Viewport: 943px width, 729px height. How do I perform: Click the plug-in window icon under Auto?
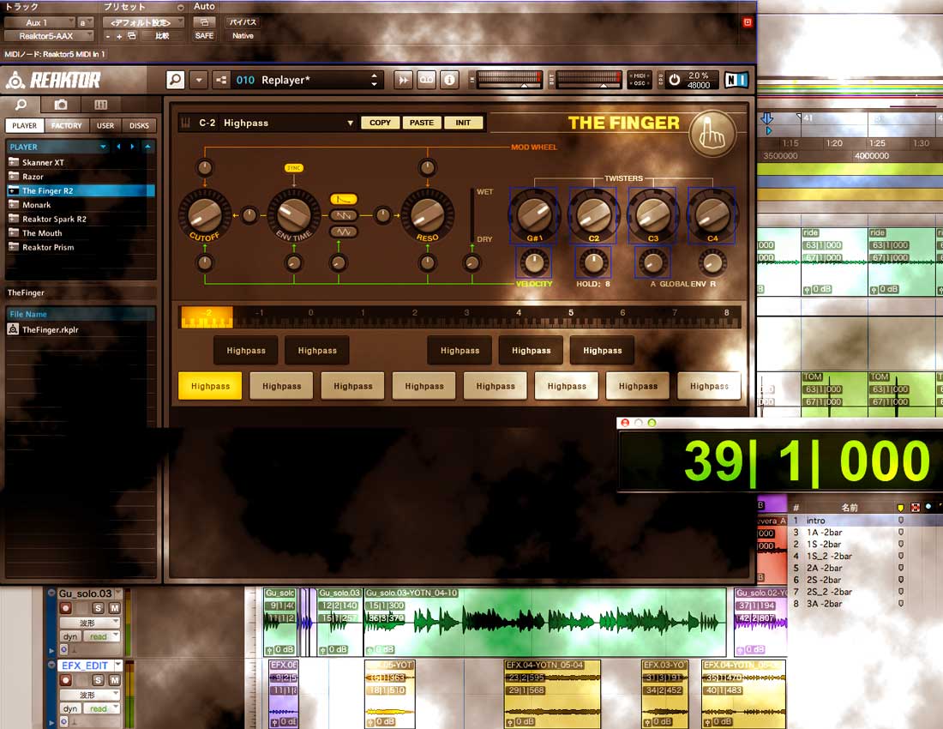pyautogui.click(x=205, y=22)
